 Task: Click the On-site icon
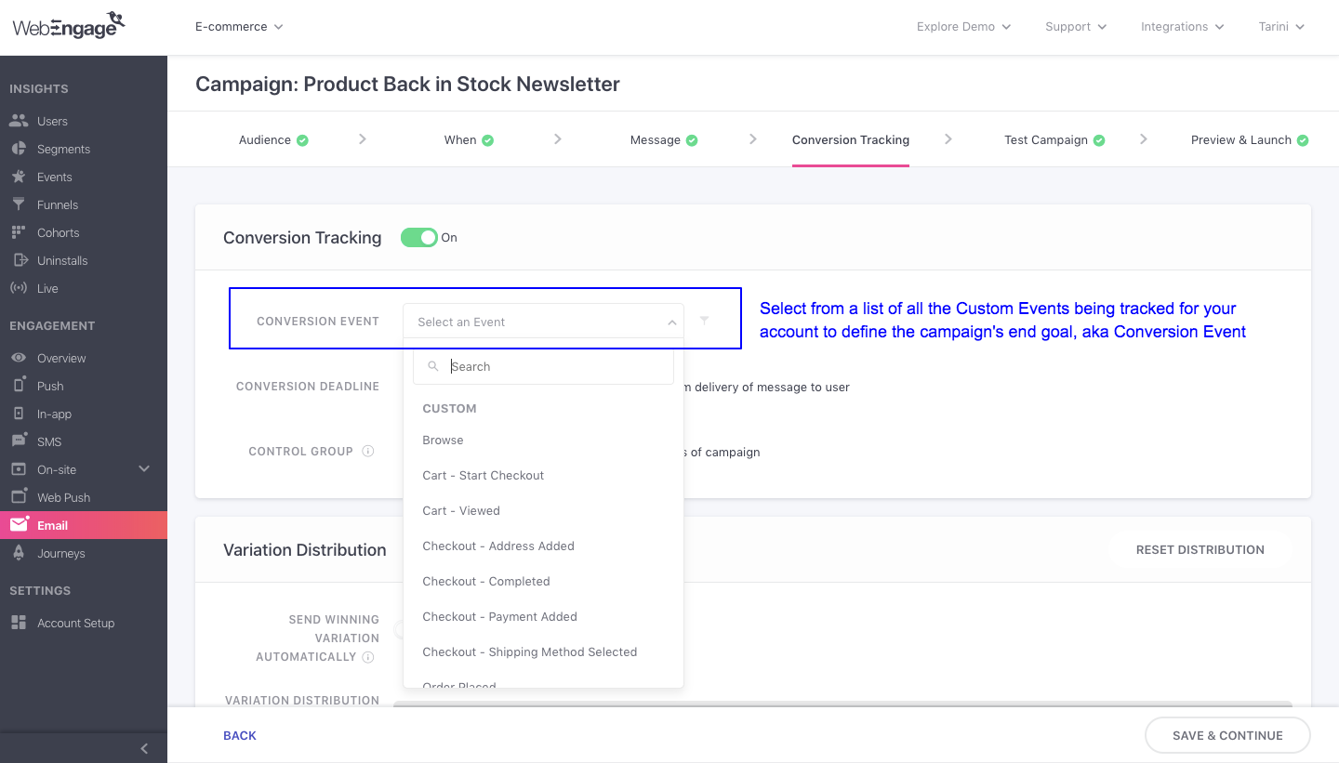(x=19, y=469)
